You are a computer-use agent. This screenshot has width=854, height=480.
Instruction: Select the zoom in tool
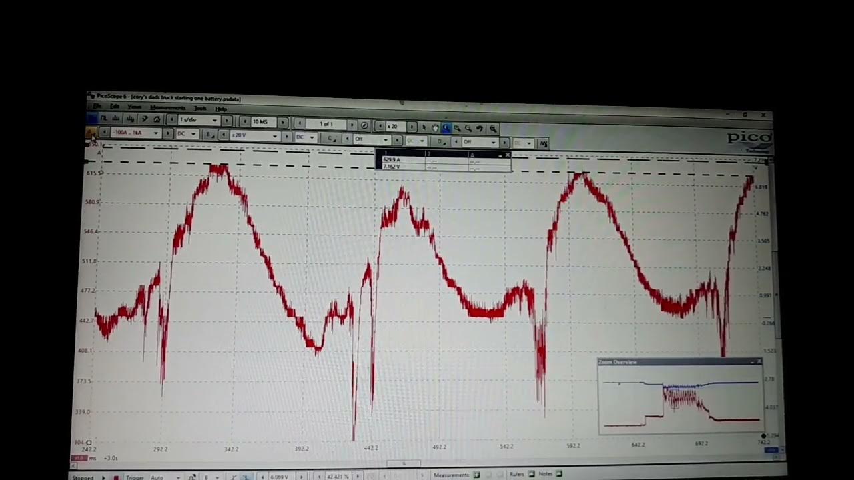[458, 128]
